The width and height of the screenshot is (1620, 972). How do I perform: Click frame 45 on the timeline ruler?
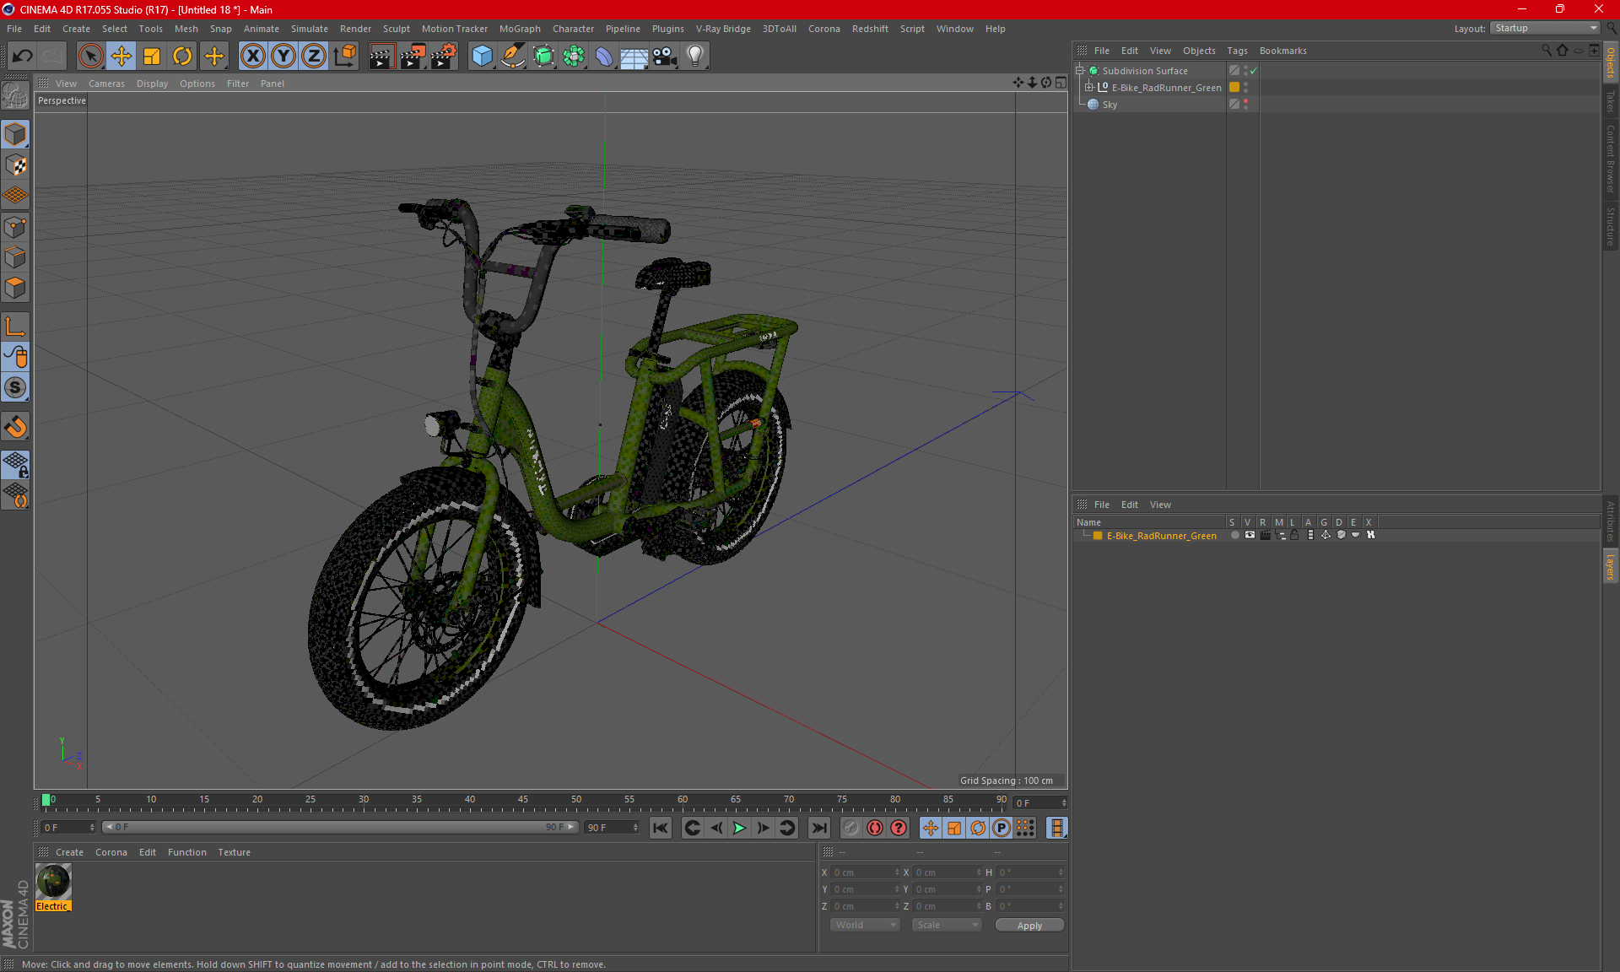(523, 800)
